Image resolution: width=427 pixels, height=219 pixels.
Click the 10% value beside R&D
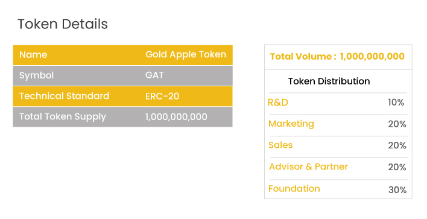[396, 103]
